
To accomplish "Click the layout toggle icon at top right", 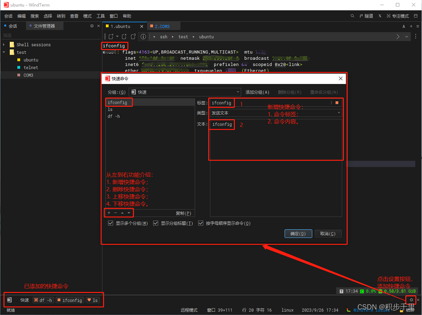I will (416, 16).
